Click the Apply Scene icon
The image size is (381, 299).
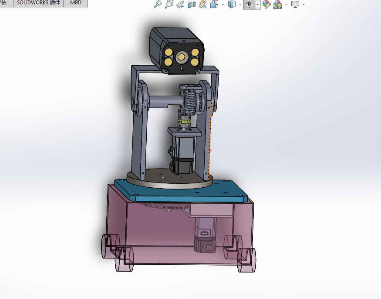(x=277, y=4)
